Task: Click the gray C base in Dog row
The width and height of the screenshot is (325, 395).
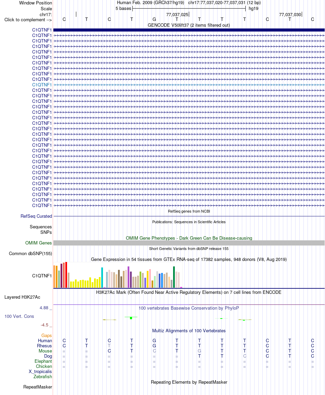Action: click(245, 356)
